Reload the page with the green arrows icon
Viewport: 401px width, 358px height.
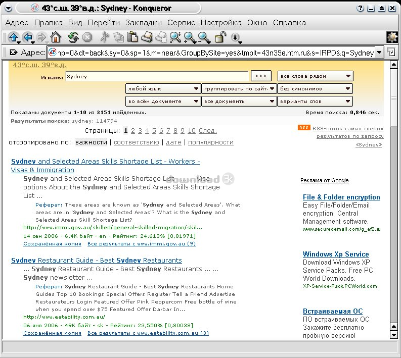[x=73, y=37]
